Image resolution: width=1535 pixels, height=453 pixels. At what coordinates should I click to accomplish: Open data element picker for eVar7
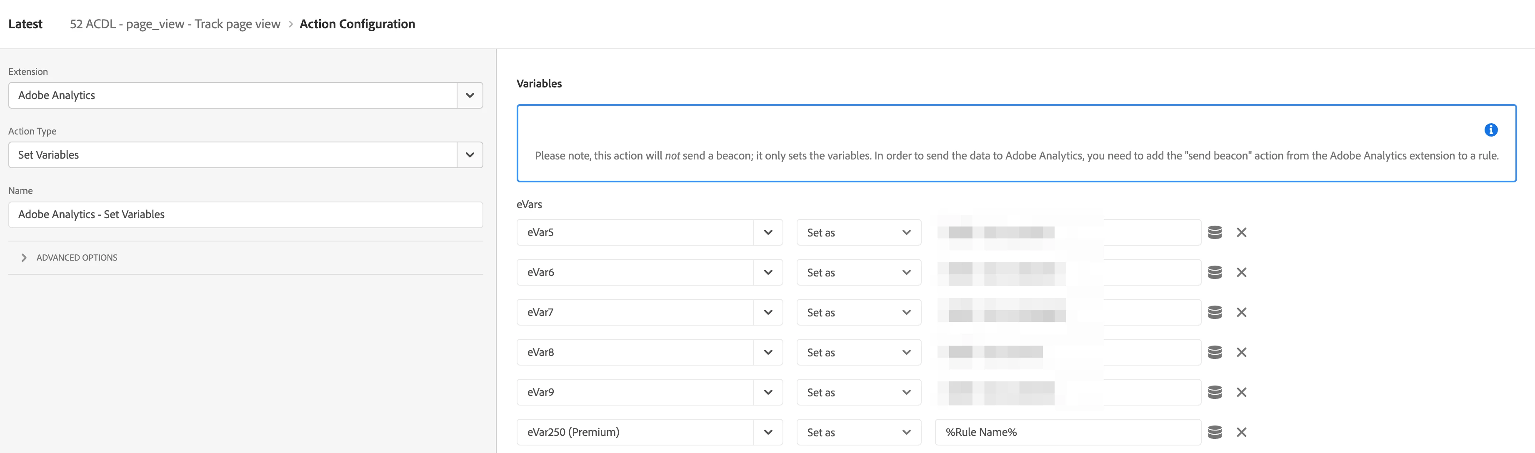(1215, 312)
